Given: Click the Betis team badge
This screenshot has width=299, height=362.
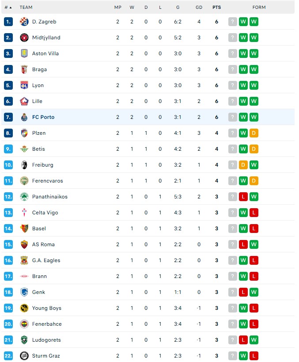Looking at the screenshot, I should coord(24,149).
